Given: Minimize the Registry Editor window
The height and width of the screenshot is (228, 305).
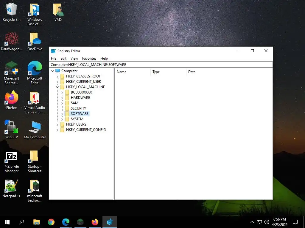Looking at the screenshot, I should click(x=239, y=51).
